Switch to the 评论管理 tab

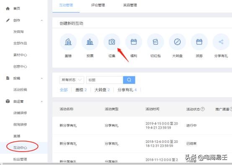98,5
